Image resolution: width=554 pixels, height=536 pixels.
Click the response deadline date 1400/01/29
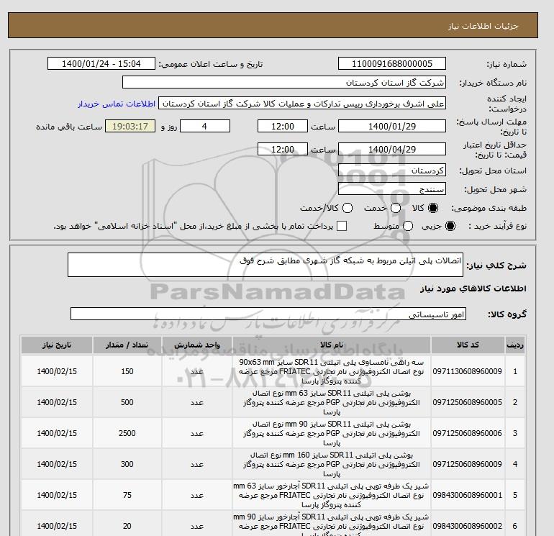(x=392, y=126)
